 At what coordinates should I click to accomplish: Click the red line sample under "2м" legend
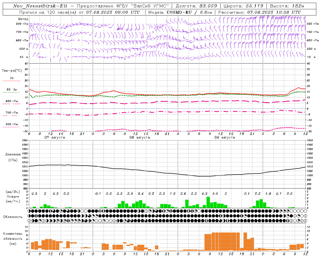pos(11,81)
